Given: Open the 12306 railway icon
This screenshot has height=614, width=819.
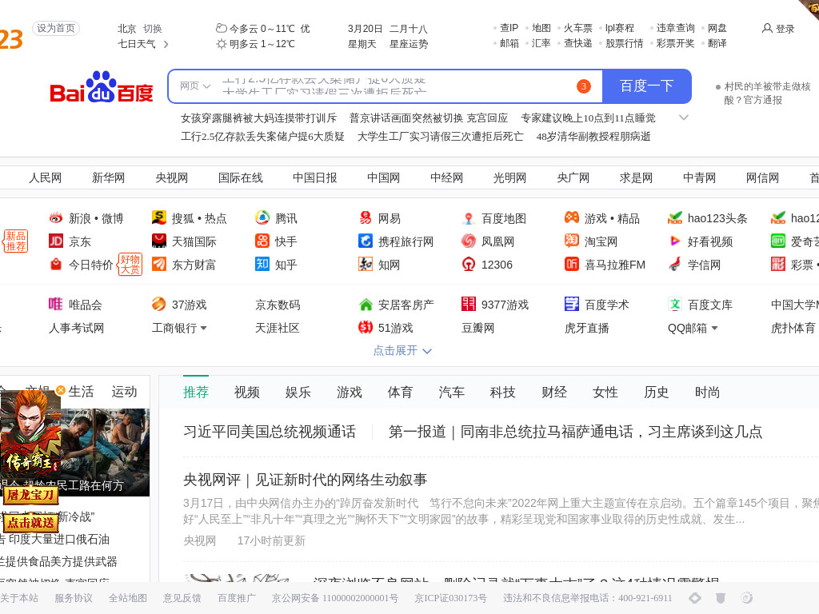Looking at the screenshot, I should click(469, 264).
